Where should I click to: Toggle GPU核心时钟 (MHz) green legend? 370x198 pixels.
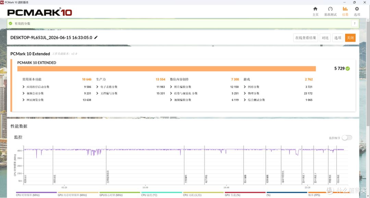point(120,194)
